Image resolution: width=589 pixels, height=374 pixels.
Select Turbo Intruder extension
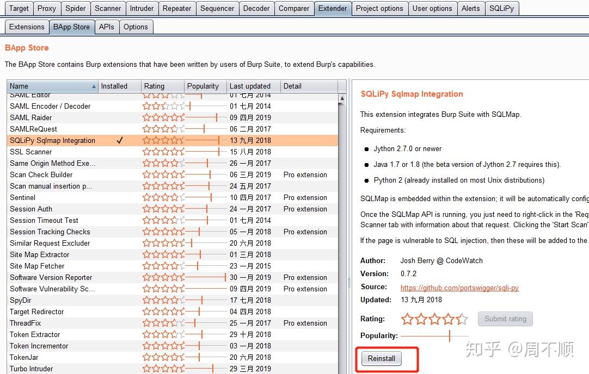[173, 369]
